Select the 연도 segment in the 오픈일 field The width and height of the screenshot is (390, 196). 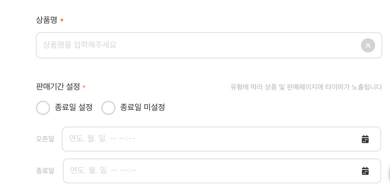(77, 138)
